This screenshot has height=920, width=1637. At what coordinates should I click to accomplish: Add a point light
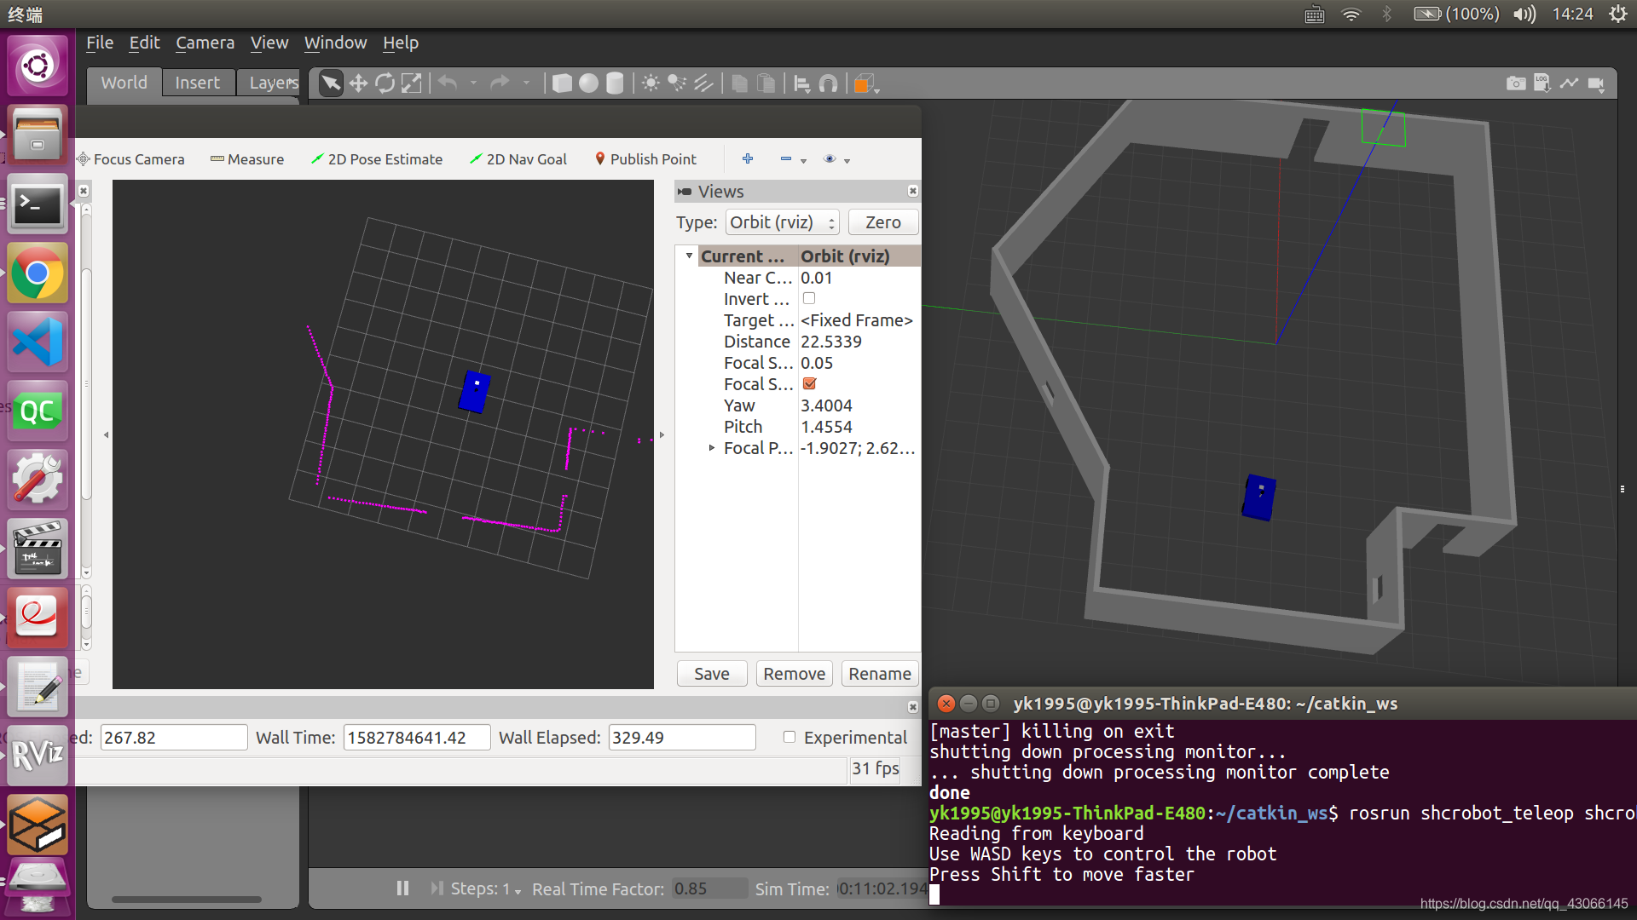(651, 83)
